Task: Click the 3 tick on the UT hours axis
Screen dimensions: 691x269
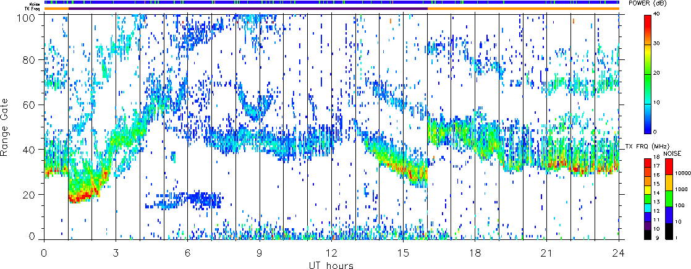Action: point(116,253)
